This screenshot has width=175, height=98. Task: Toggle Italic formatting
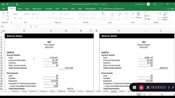click(17, 18)
